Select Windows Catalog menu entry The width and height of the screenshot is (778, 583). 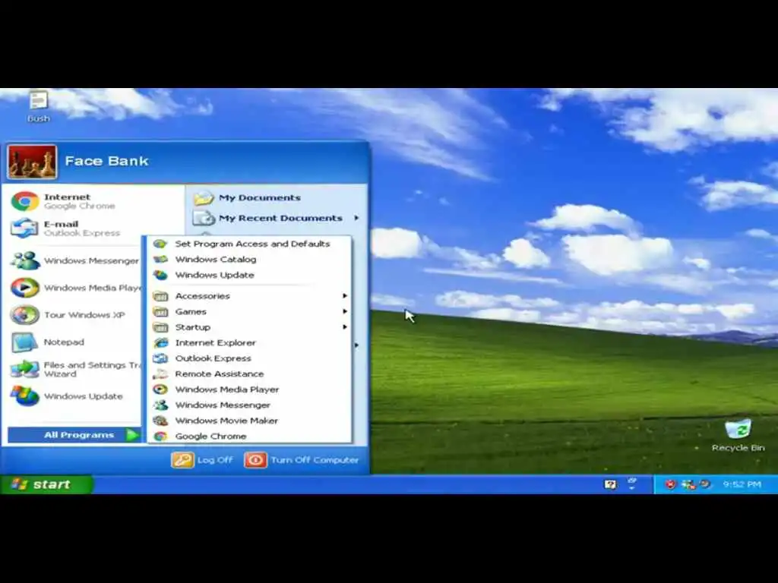point(250,260)
